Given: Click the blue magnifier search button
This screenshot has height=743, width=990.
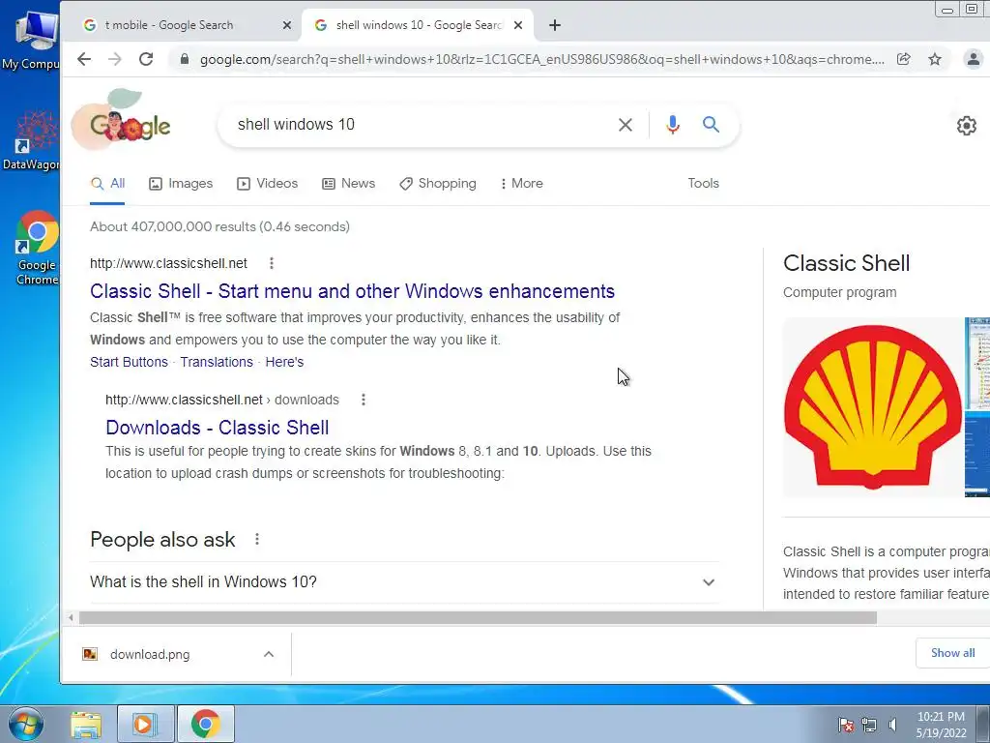Looking at the screenshot, I should [x=711, y=125].
